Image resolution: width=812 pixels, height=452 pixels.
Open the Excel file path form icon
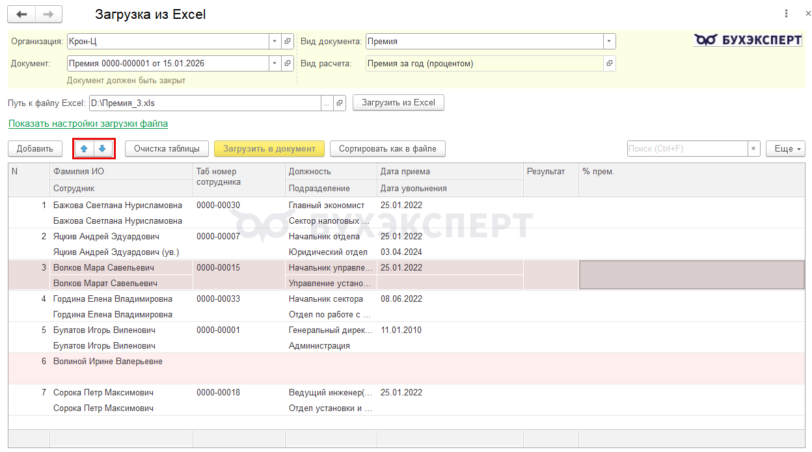pos(339,103)
